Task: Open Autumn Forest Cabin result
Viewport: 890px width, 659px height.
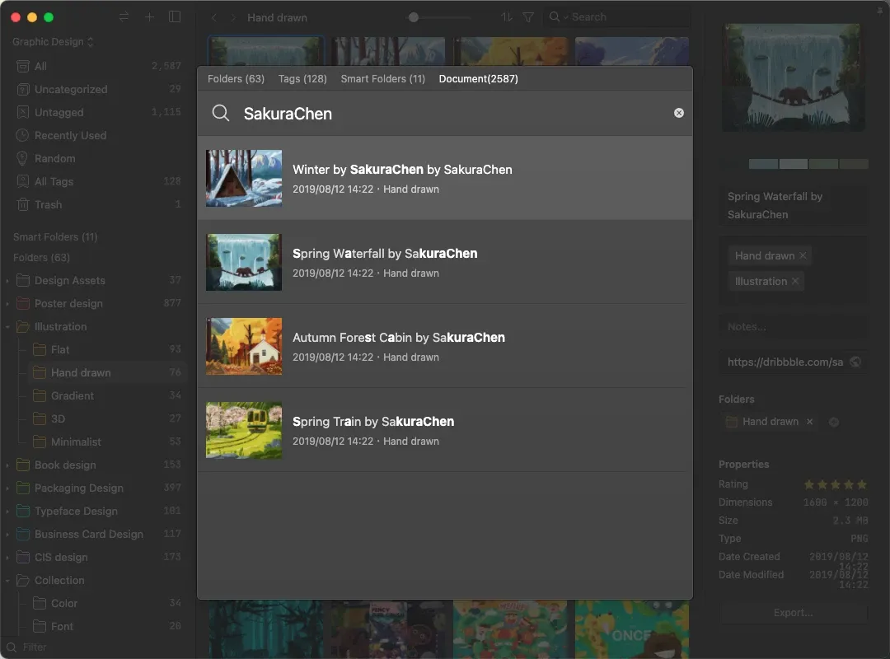Action: coord(444,346)
